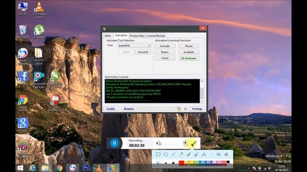Toggle the microphone mute icon on recorder
Screen dimensions: 307x172
coord(159,143)
